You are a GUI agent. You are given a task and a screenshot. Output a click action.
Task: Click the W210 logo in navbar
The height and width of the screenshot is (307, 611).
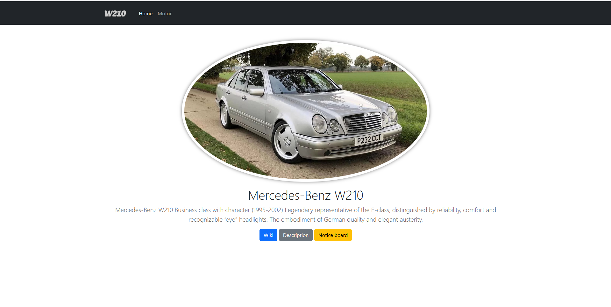tap(115, 13)
